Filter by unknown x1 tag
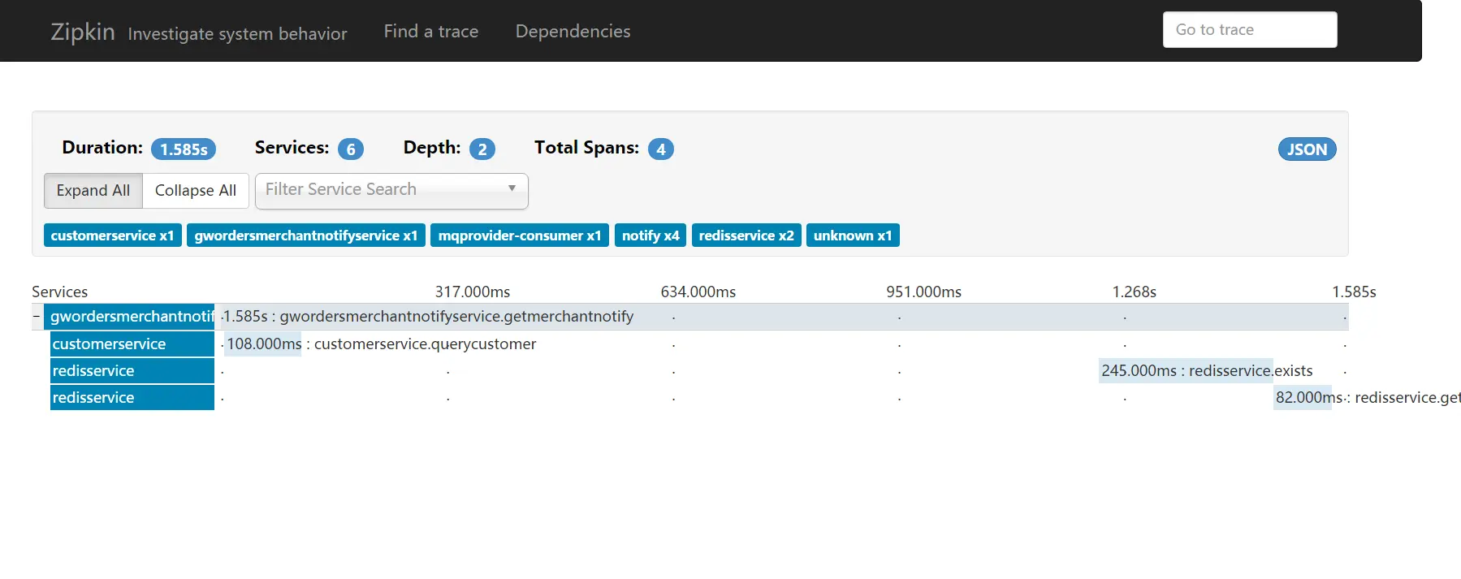Screen dimensions: 1461x579 point(853,235)
